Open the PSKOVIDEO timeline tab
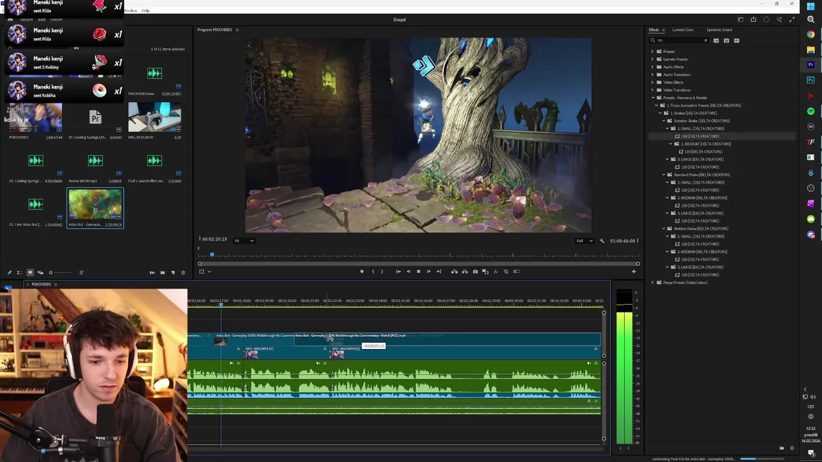The height and width of the screenshot is (462, 822). tap(41, 284)
